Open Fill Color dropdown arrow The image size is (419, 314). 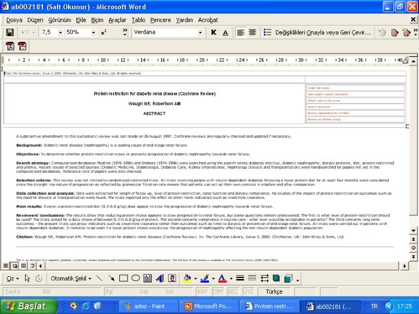[x=196, y=279]
